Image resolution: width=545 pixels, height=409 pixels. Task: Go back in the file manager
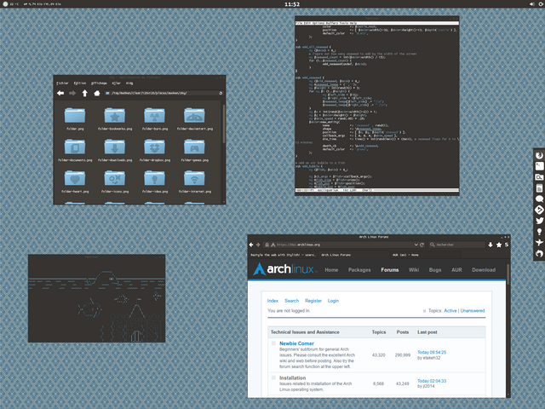[x=60, y=93]
